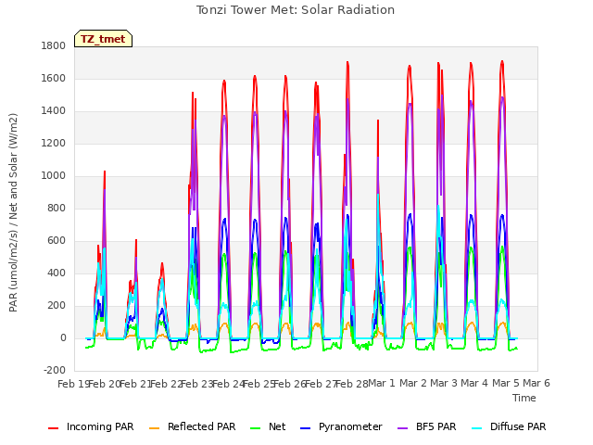The image size is (593, 445).
Task: Click the 1600 y-axis tick label
Action: [x=54, y=78]
